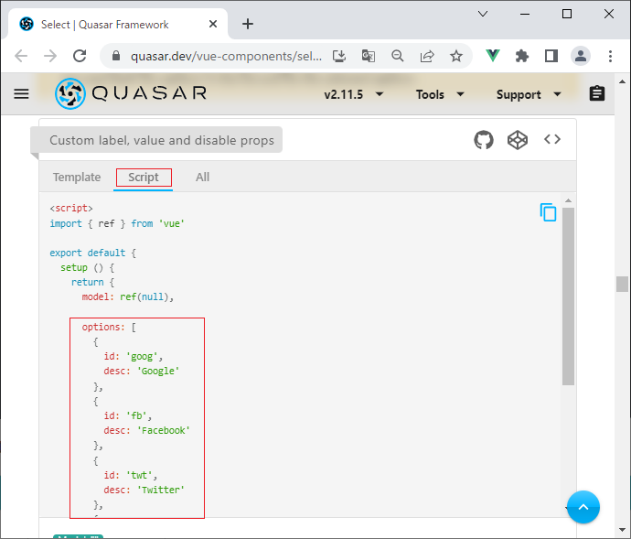Click the page scrollbar thumb on the right
Viewport: 631px width, 539px height.
(x=622, y=284)
